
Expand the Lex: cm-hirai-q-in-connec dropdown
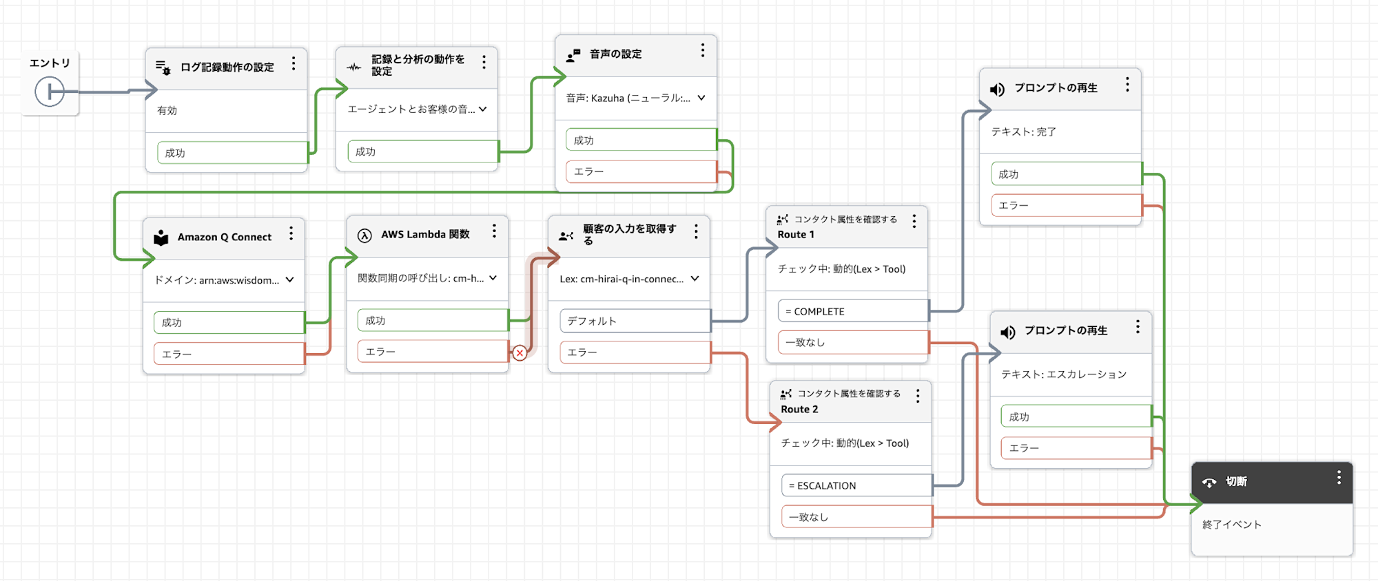tap(695, 279)
